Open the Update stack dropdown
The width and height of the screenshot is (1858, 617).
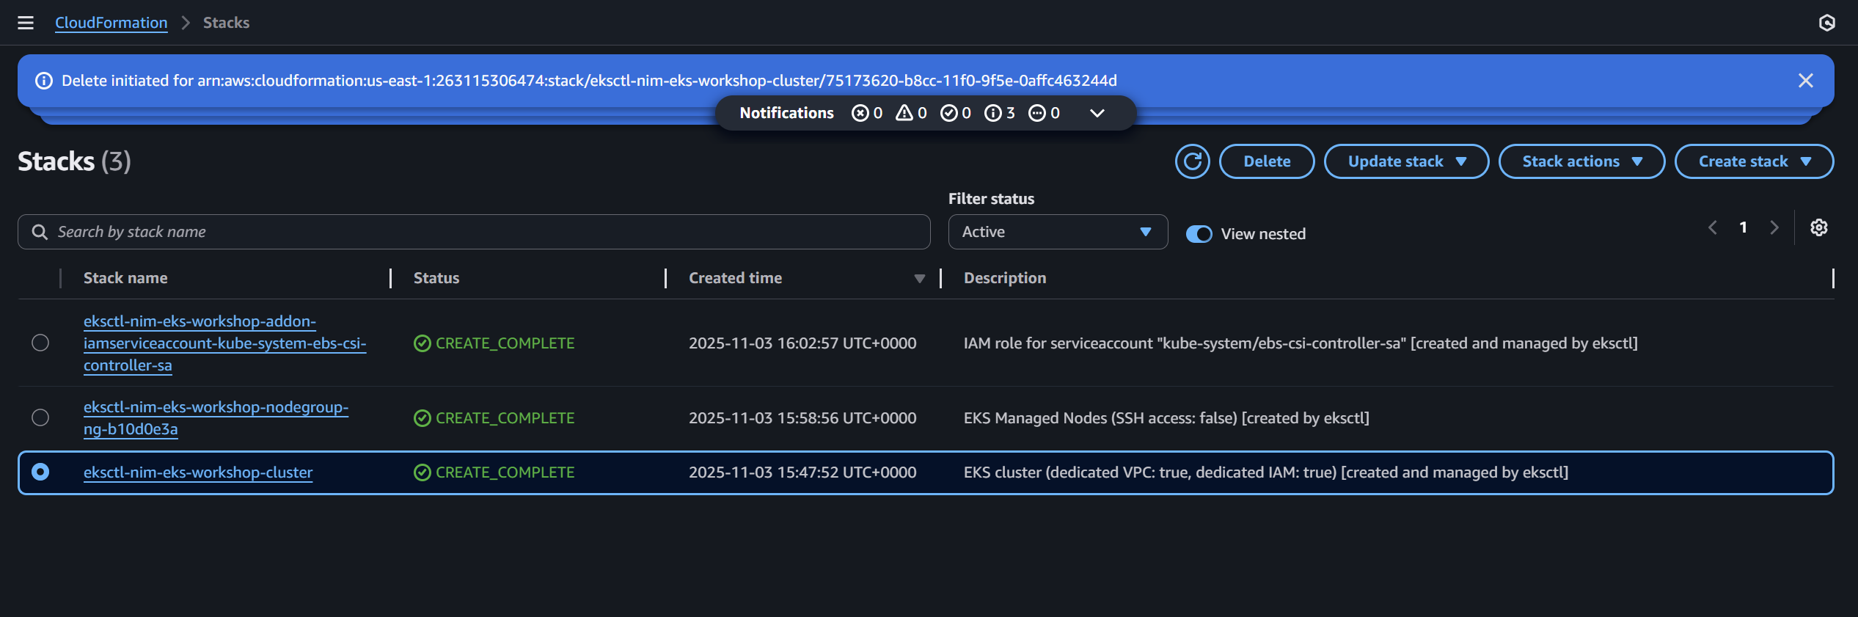coord(1406,161)
